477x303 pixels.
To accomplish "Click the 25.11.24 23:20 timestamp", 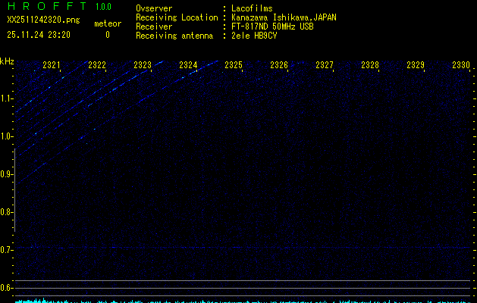I will (39, 34).
